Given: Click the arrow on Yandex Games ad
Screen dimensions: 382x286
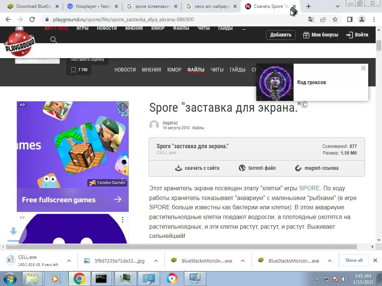Looking at the screenshot, I should pyautogui.click(x=118, y=200).
